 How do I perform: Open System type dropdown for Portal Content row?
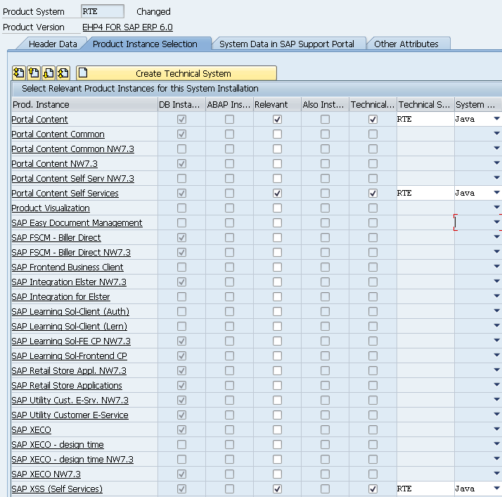point(496,119)
